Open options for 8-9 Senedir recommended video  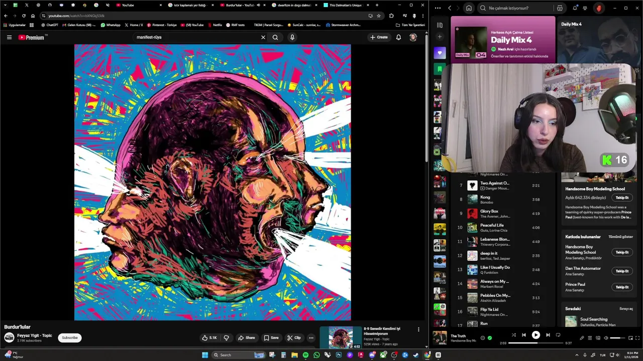pos(418,329)
